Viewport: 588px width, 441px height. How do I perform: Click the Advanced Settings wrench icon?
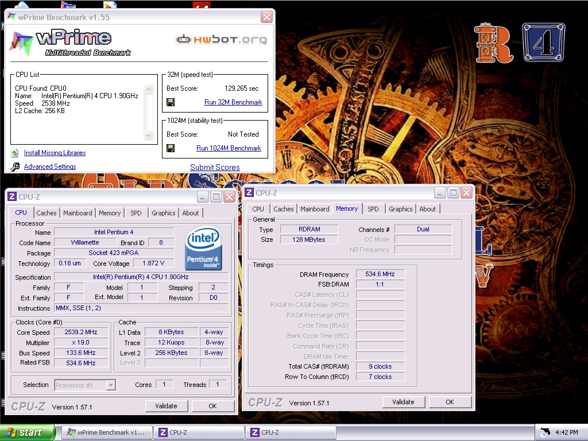15,167
